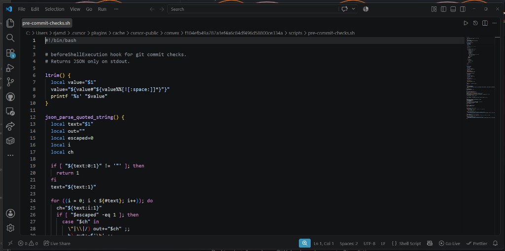Open the Containers view in activity bar
505x251 pixels.
10,141
